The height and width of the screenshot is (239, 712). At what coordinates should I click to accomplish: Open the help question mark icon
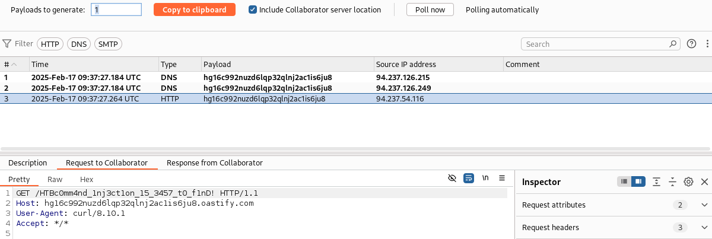tap(691, 44)
